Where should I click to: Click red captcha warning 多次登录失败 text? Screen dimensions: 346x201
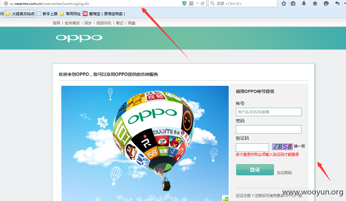coord(267,155)
